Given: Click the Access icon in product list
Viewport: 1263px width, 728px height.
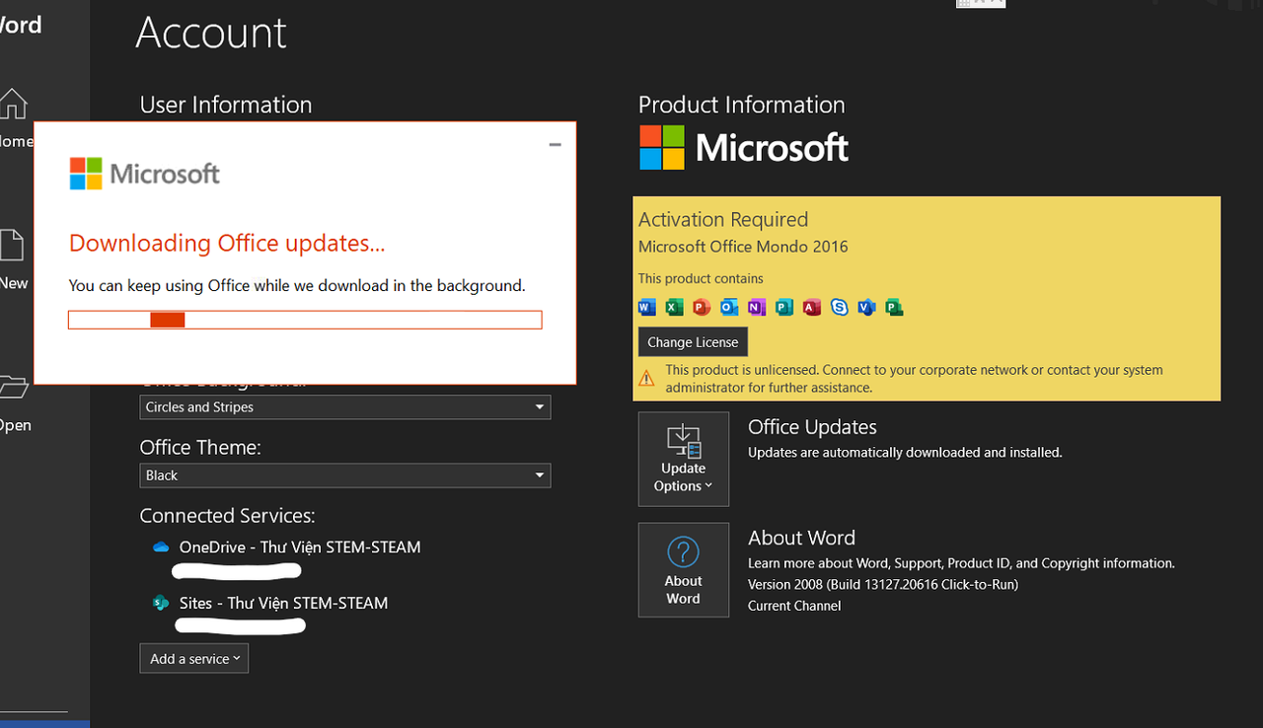Looking at the screenshot, I should [x=812, y=307].
